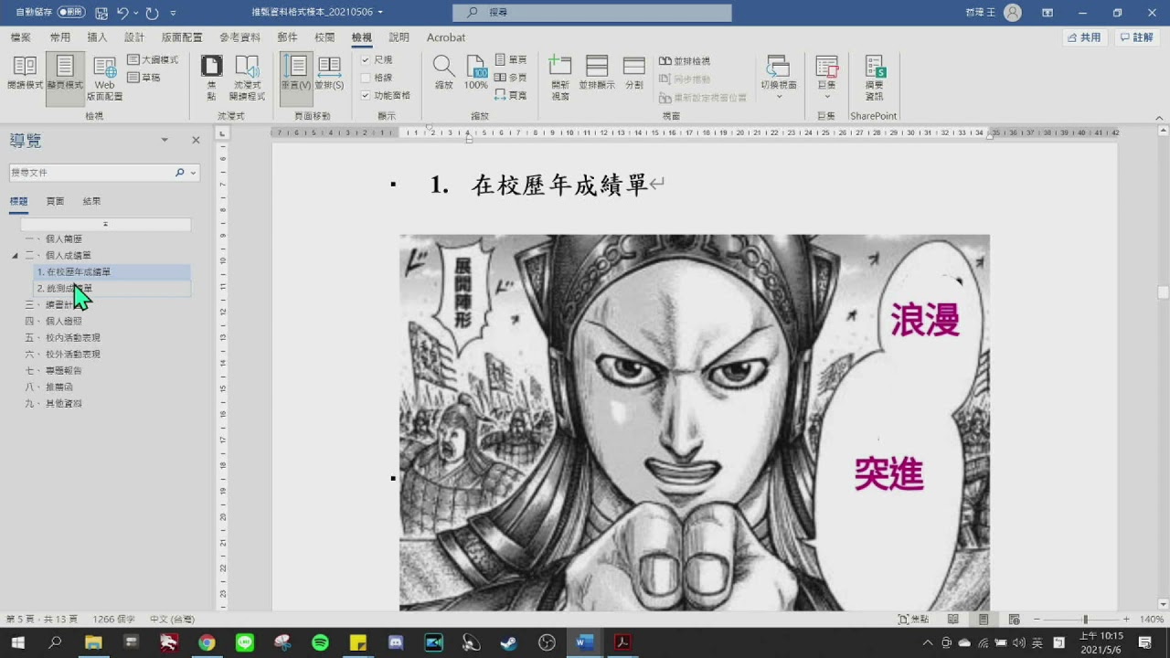Close the Navigation (導覽) pane
Screen dimensions: 1170x658
click(196, 140)
